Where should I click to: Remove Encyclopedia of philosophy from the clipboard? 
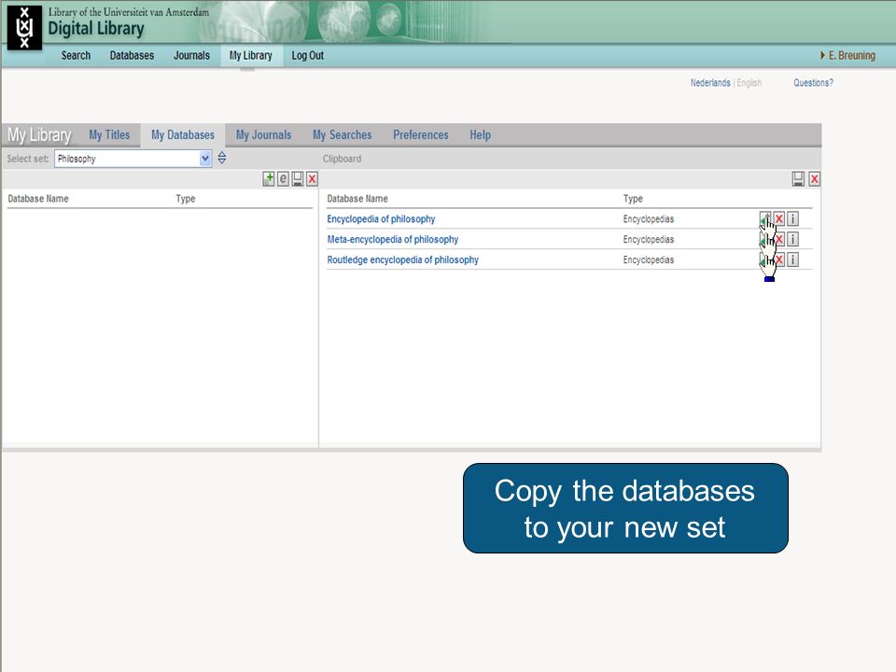point(778,218)
